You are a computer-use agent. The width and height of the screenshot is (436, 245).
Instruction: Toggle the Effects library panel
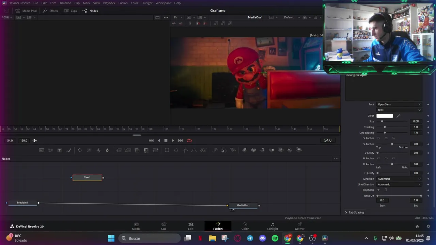[x=50, y=11]
